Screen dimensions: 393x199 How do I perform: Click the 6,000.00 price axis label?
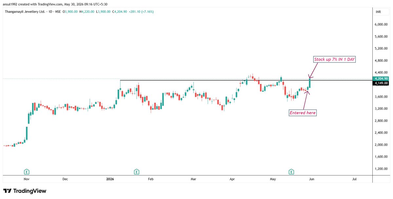pos(382,25)
